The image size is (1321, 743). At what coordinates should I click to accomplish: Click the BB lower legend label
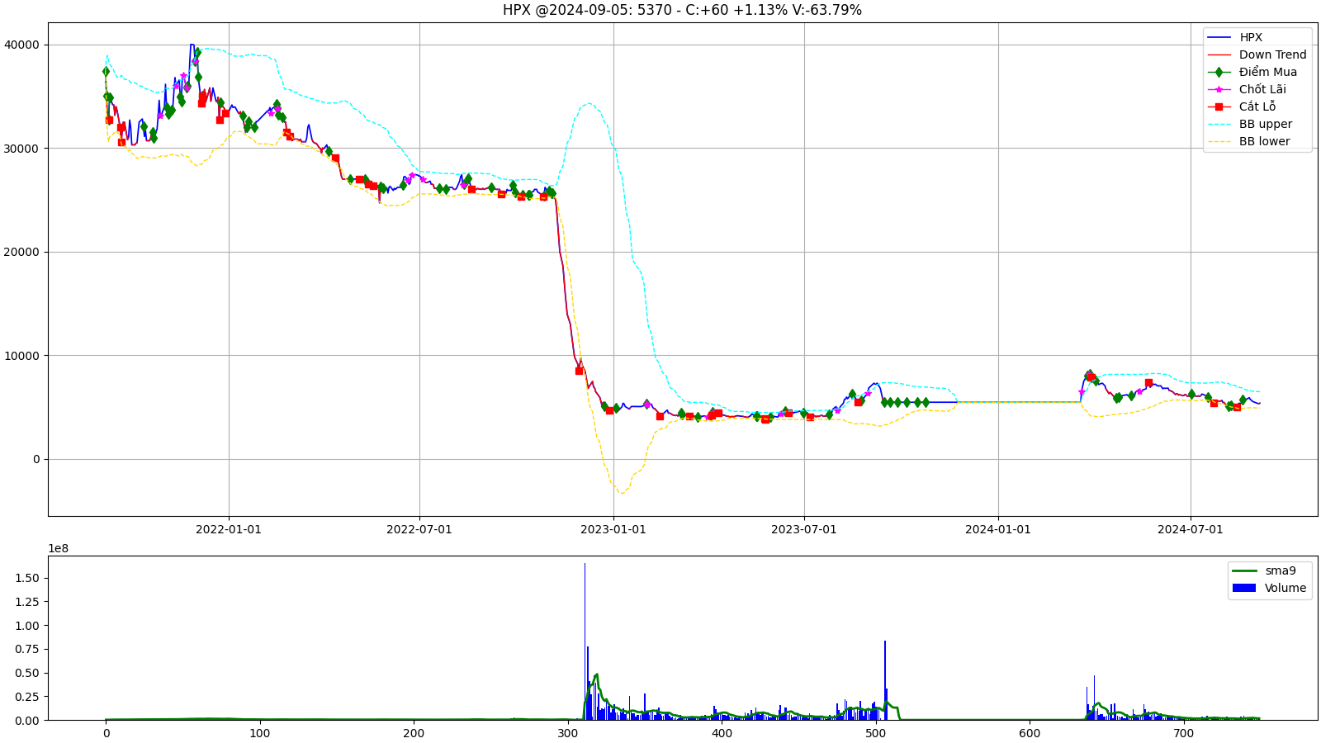point(1264,141)
